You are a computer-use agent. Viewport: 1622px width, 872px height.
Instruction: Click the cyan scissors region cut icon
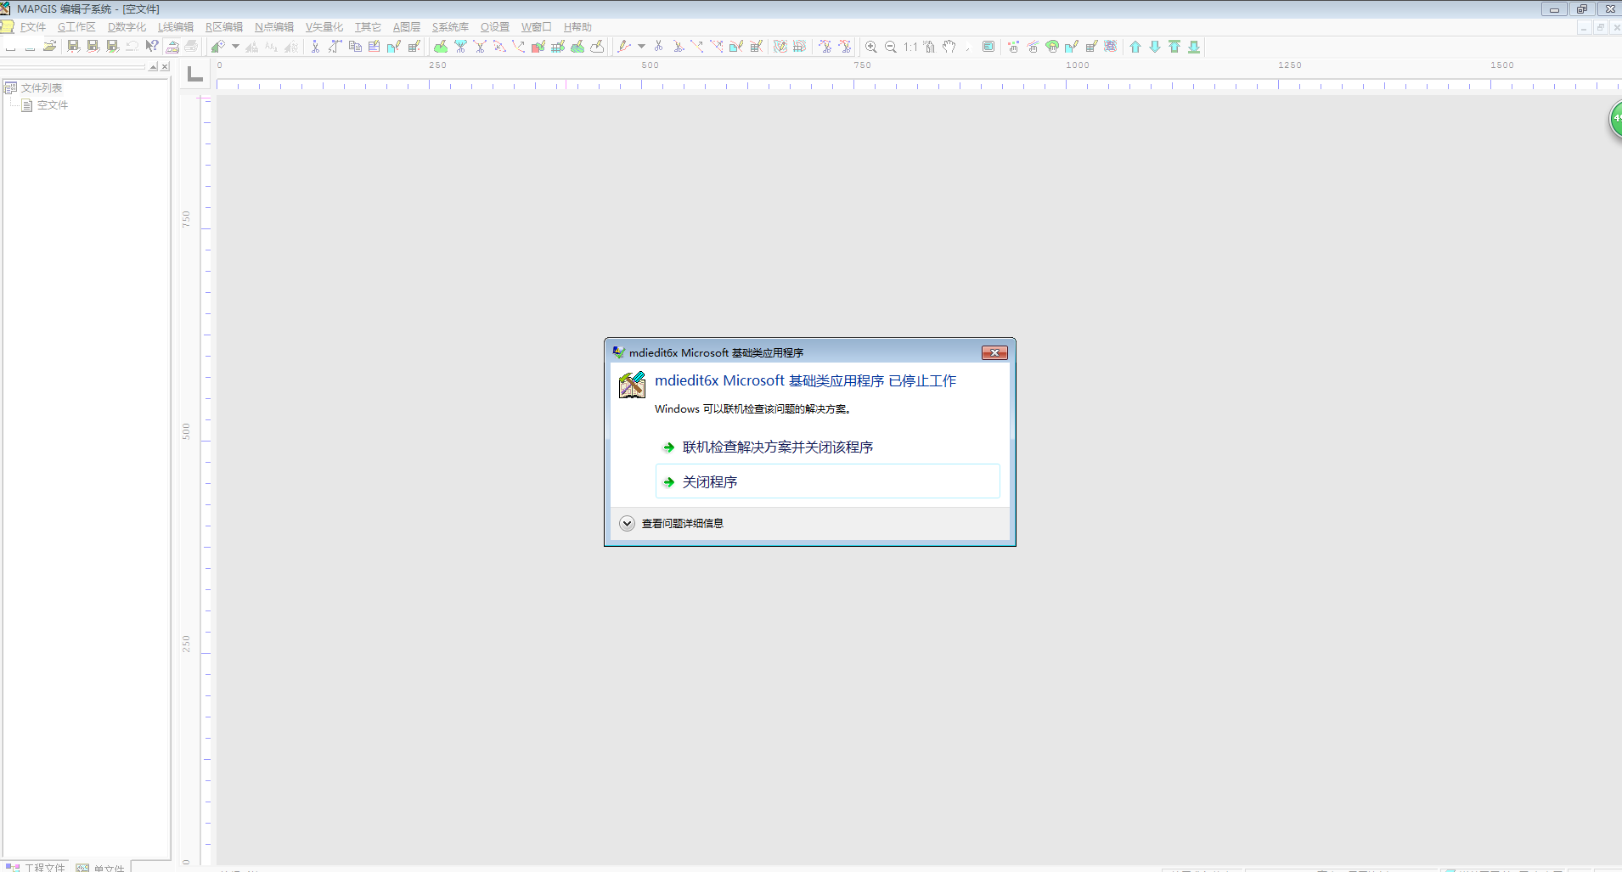pos(460,47)
